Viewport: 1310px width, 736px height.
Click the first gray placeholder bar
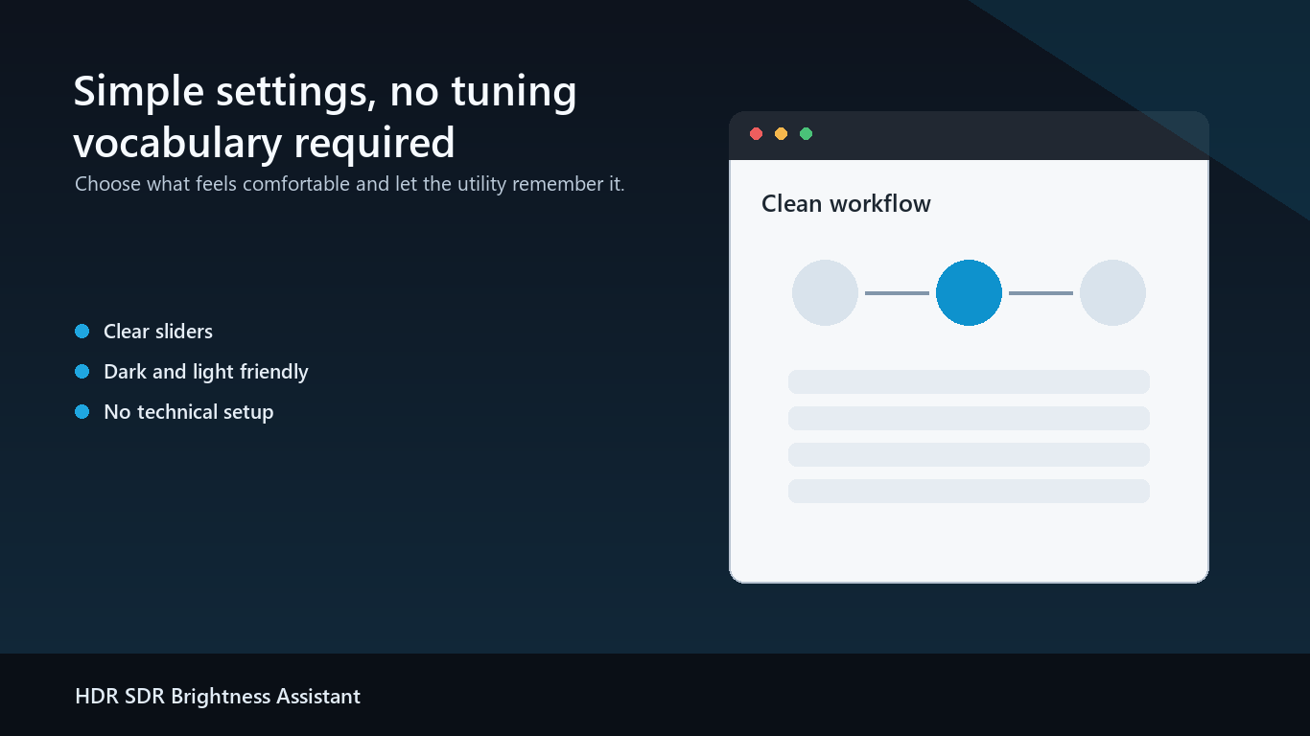(x=969, y=381)
